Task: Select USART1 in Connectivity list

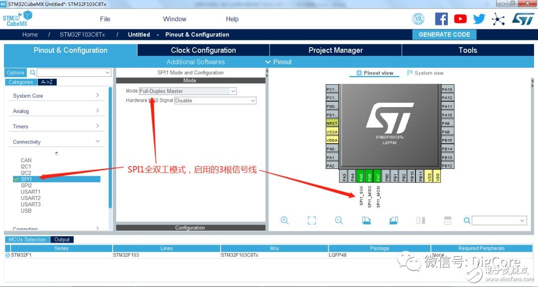Action: tap(30, 191)
